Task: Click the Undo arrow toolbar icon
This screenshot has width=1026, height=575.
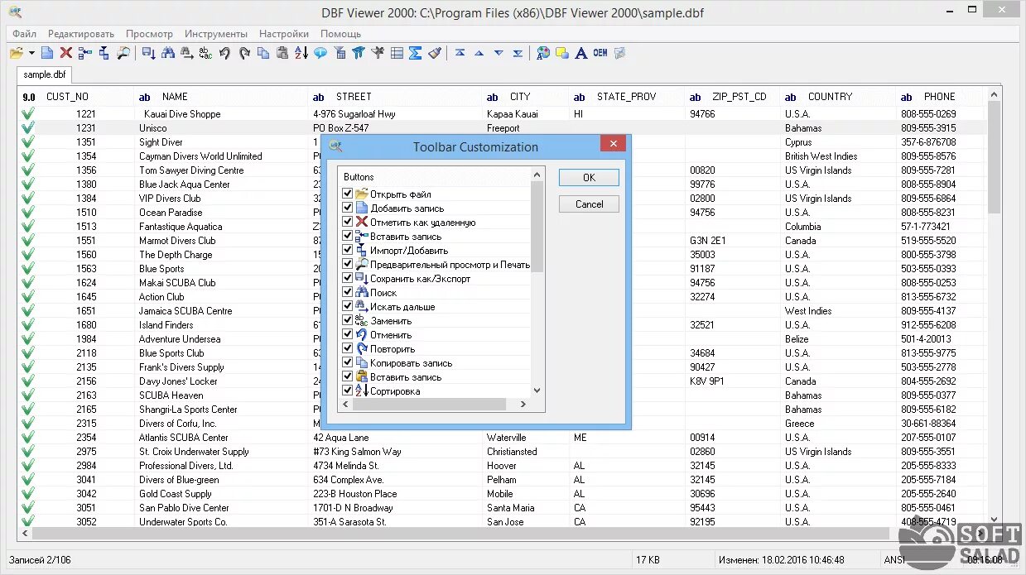Action: pyautogui.click(x=224, y=53)
